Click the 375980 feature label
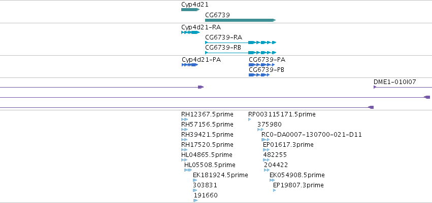The image size is (432, 203). click(270, 125)
